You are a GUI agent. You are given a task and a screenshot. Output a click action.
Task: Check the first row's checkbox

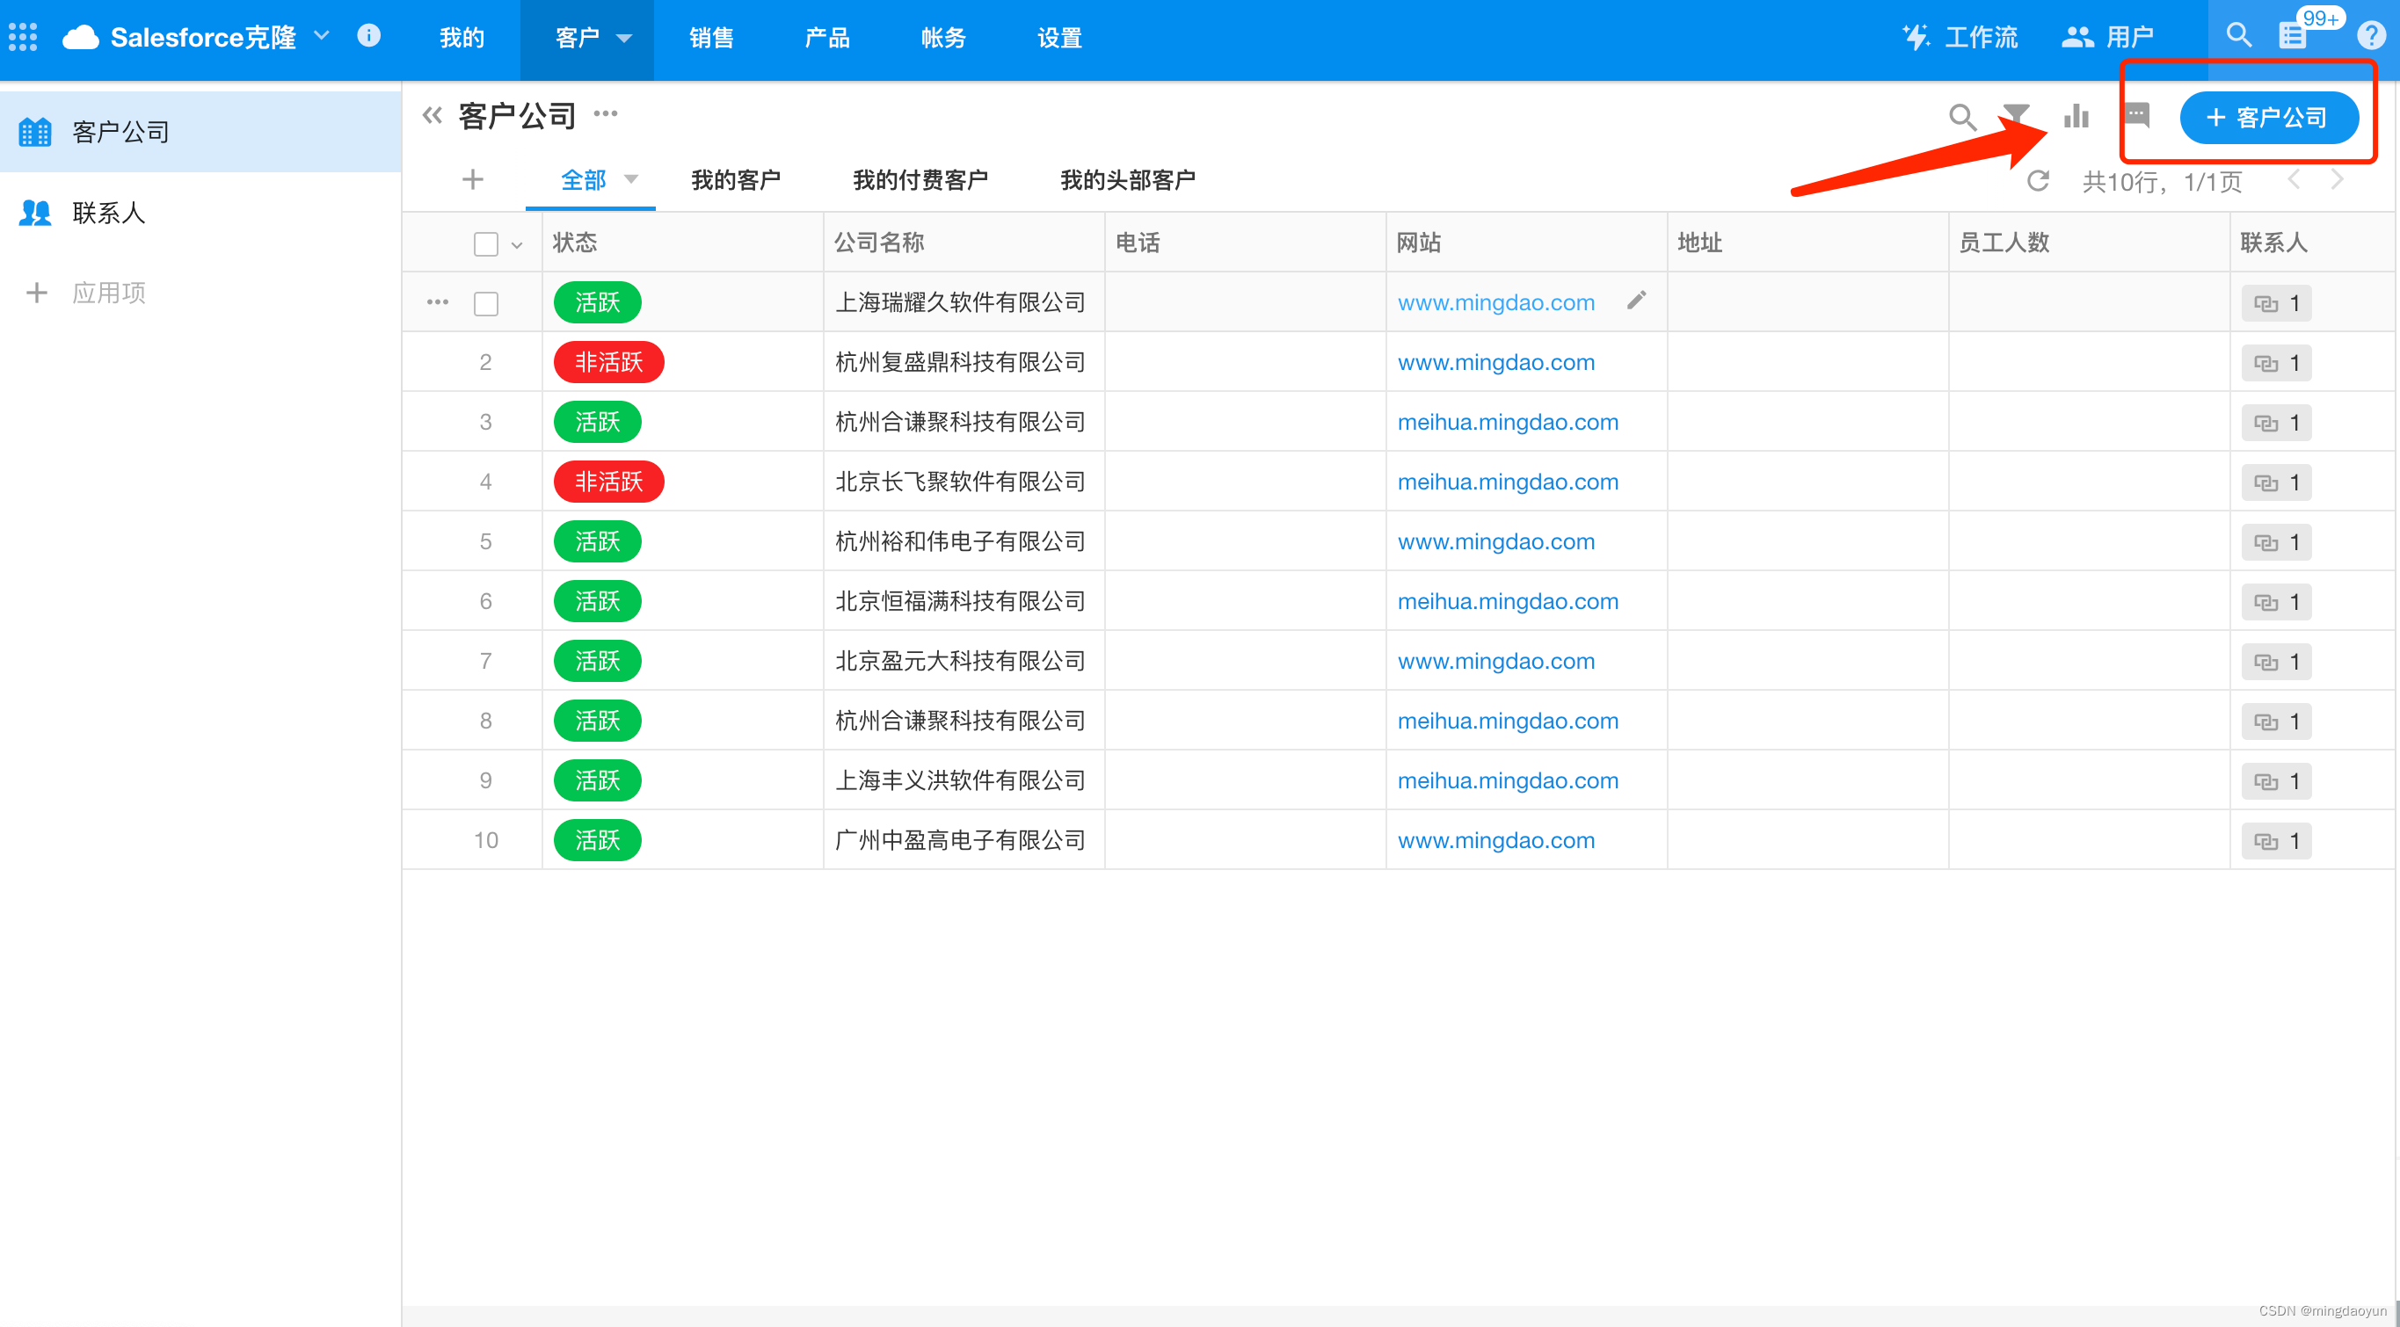point(485,303)
